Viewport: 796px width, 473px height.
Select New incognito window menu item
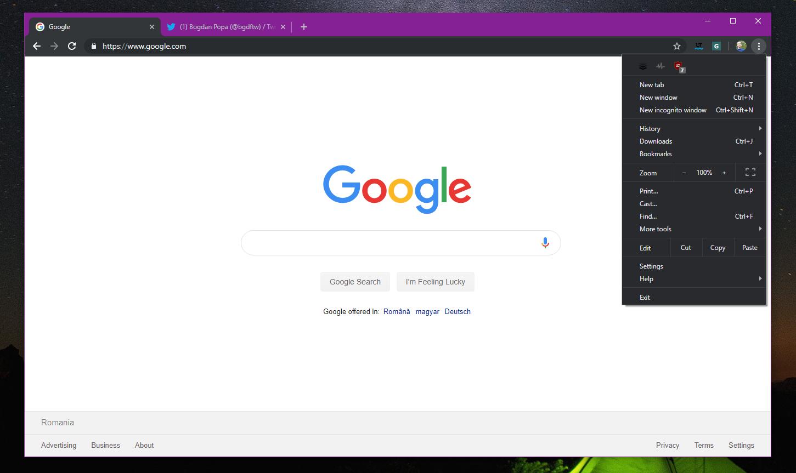coord(673,110)
